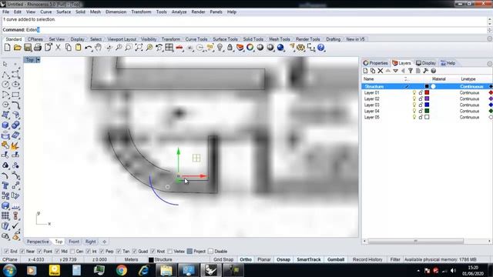Toggle the Knot osnap checkbox
The image size is (493, 277).
click(x=153, y=252)
